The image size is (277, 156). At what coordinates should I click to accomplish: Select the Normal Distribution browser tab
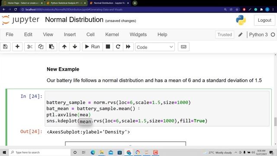[x=109, y=3]
